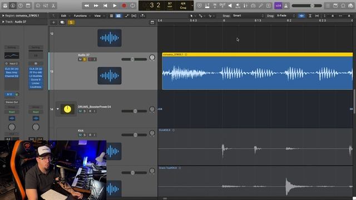Open the Functions menu
This screenshot has height=200, width=356.
pos(80,16)
